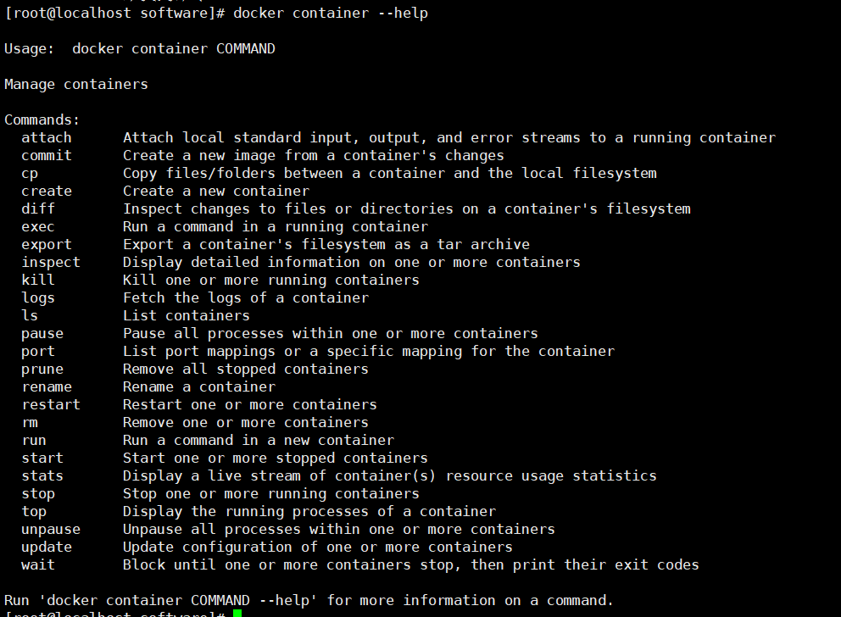
Task: Click the 'inspect' command name
Action: click(x=51, y=262)
